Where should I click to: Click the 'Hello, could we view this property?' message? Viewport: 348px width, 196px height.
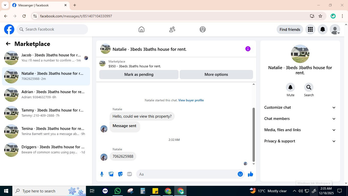click(142, 116)
